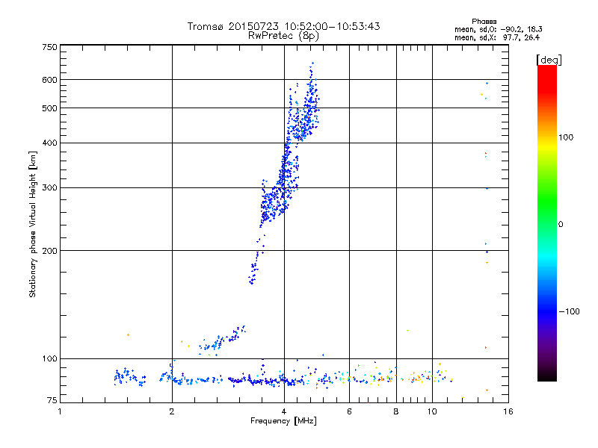Click y-axis tick label '400'

[x=49, y=143]
